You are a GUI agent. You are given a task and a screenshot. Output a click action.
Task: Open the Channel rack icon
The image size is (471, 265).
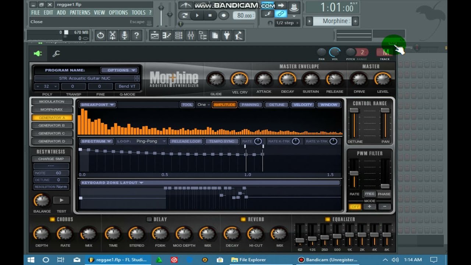click(179, 35)
